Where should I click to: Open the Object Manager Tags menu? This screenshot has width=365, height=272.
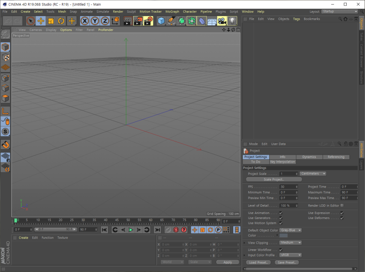[x=296, y=19]
